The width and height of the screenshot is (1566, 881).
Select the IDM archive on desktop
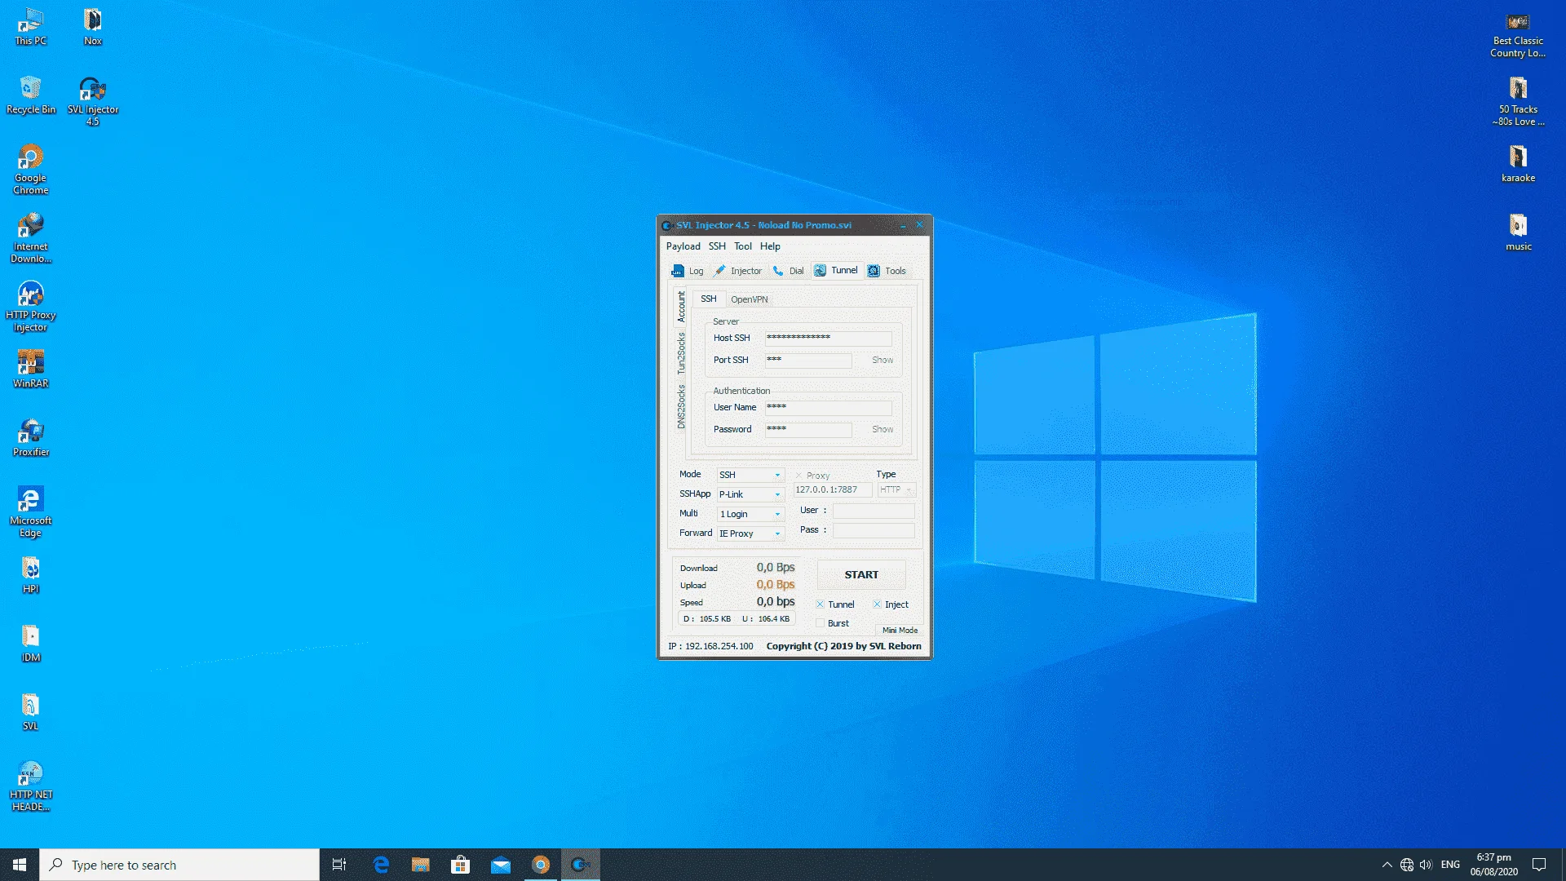30,643
